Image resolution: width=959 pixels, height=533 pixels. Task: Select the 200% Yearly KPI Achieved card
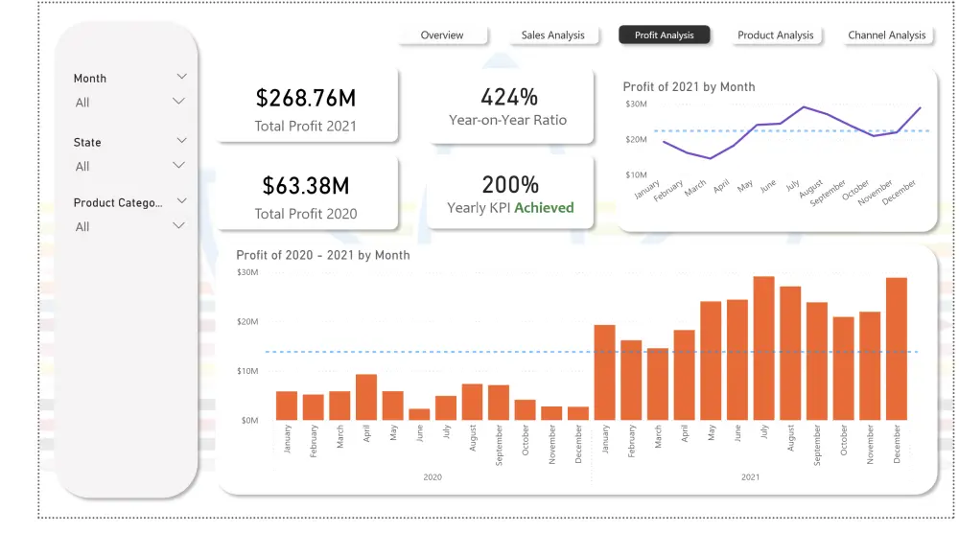click(510, 193)
